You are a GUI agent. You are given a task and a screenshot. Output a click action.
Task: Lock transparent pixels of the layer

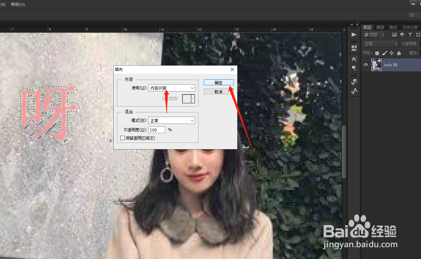(377, 53)
